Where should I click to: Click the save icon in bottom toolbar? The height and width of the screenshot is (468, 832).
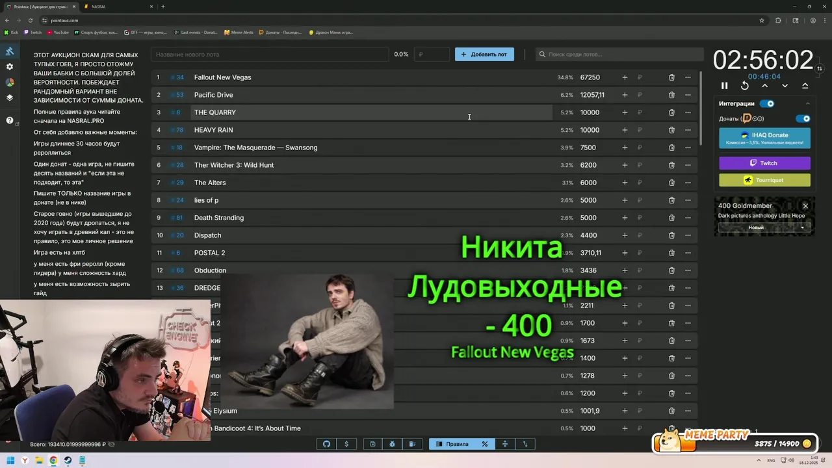pyautogui.click(x=372, y=444)
